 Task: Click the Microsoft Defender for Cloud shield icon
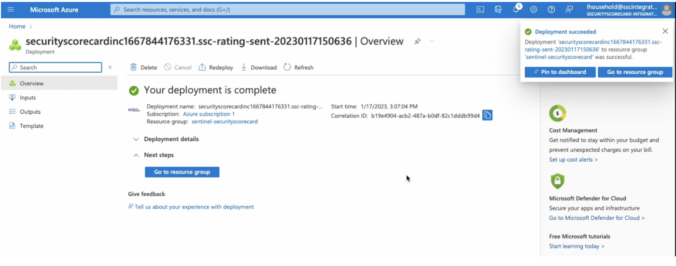click(557, 181)
